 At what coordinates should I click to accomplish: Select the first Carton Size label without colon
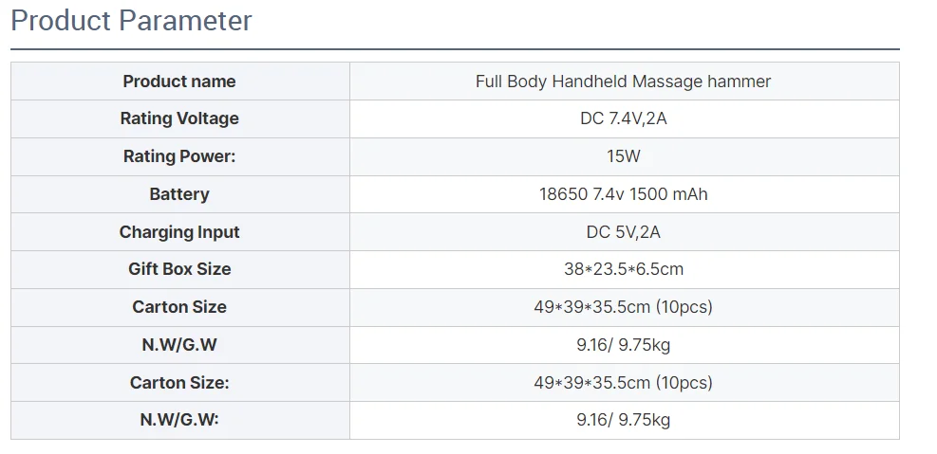(x=179, y=307)
